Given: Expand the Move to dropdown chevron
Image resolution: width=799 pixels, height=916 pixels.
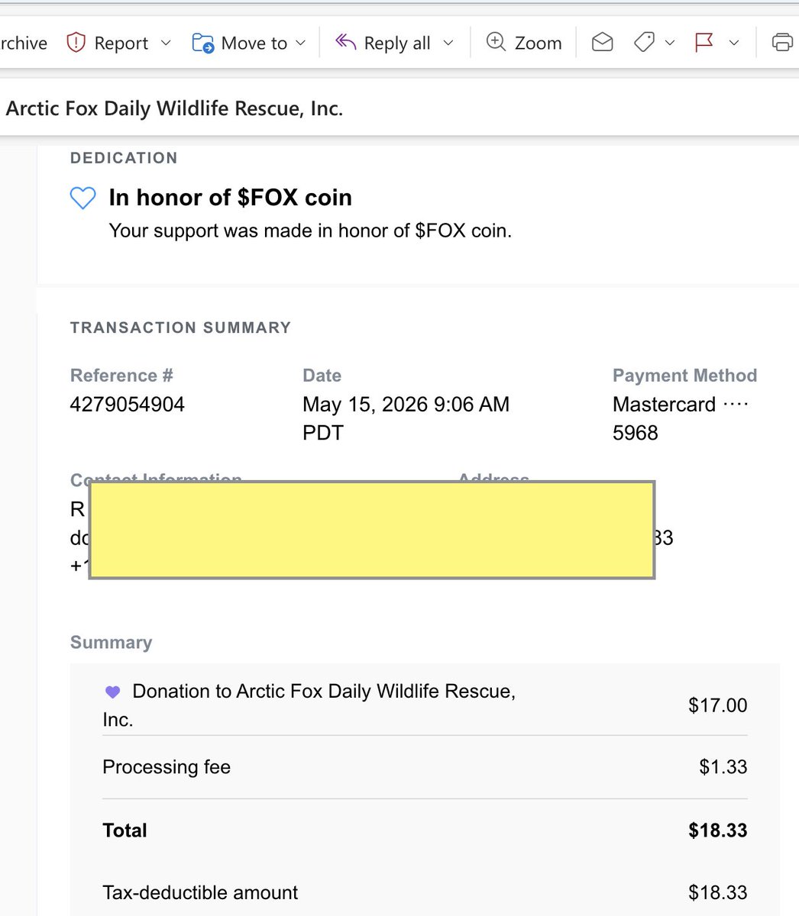Looking at the screenshot, I should tap(300, 44).
